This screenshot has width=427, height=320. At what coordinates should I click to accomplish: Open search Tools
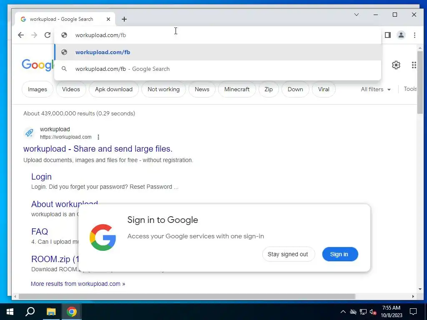[x=410, y=89]
